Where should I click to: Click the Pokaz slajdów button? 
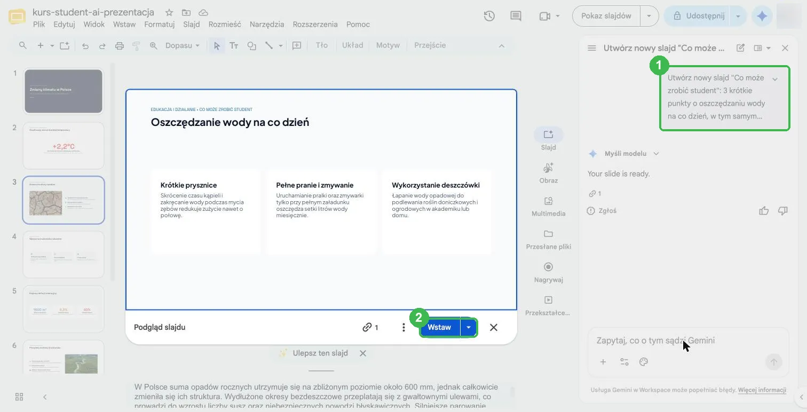click(606, 16)
